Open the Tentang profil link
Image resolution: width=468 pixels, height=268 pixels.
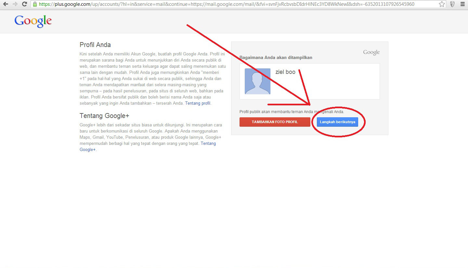[x=198, y=103]
